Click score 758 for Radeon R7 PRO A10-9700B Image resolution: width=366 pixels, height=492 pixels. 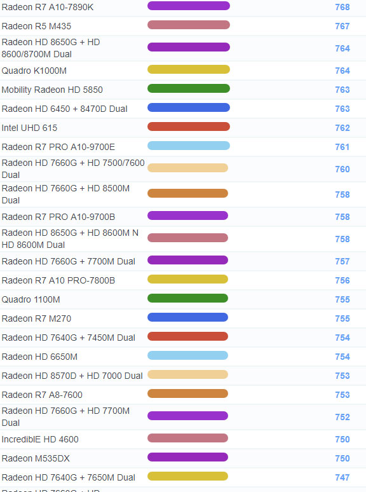point(342,217)
